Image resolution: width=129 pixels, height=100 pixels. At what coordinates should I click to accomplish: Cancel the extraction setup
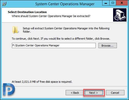click(115, 93)
